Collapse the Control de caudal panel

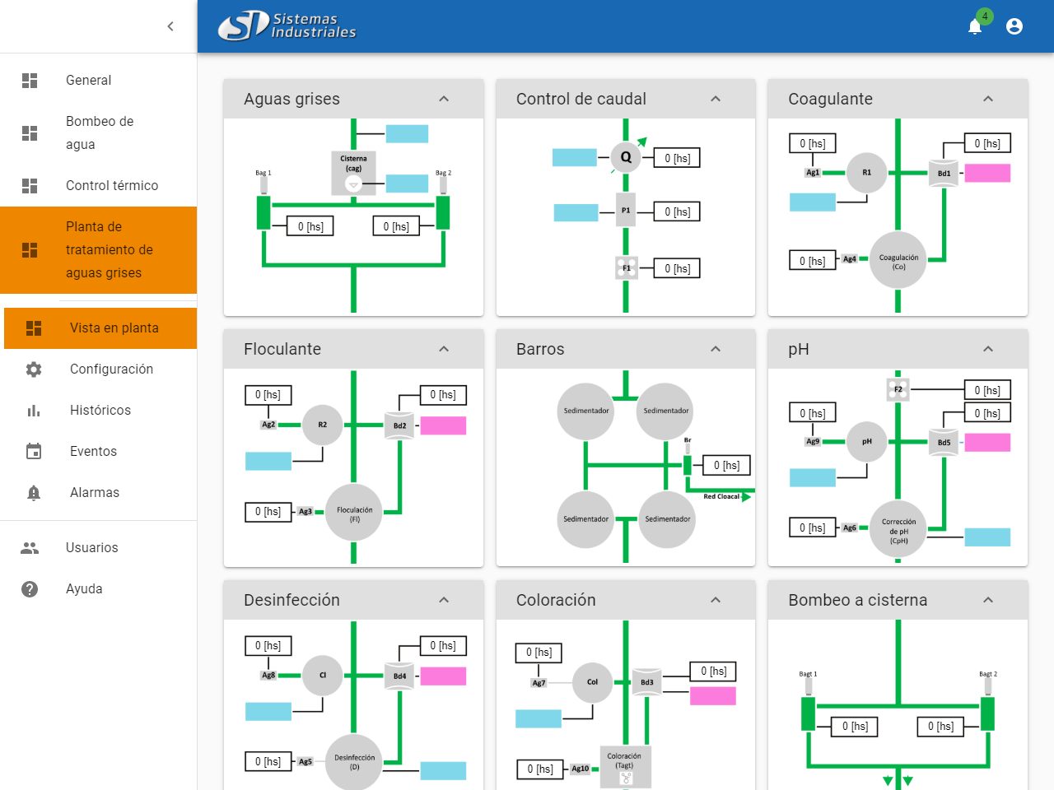tap(716, 99)
